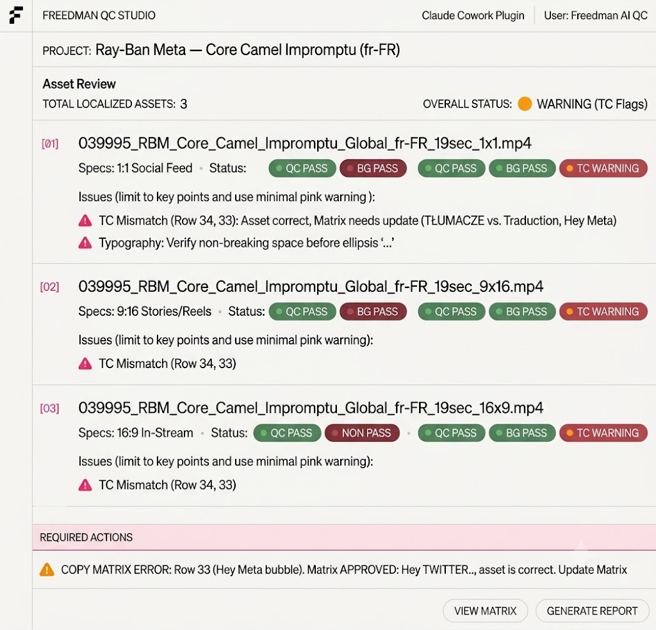Screen dimensions: 656x630
Task: Select Specs: 16:9 In-Stream text
Action: pos(136,433)
